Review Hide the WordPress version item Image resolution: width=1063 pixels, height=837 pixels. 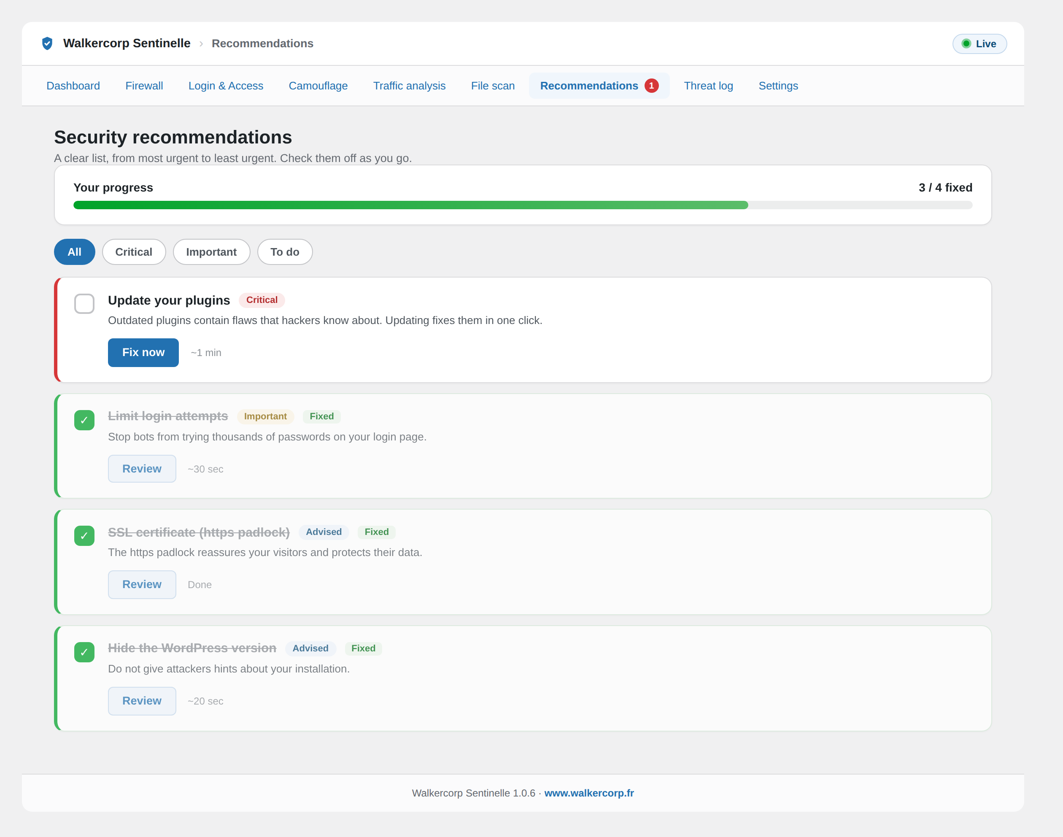point(142,701)
